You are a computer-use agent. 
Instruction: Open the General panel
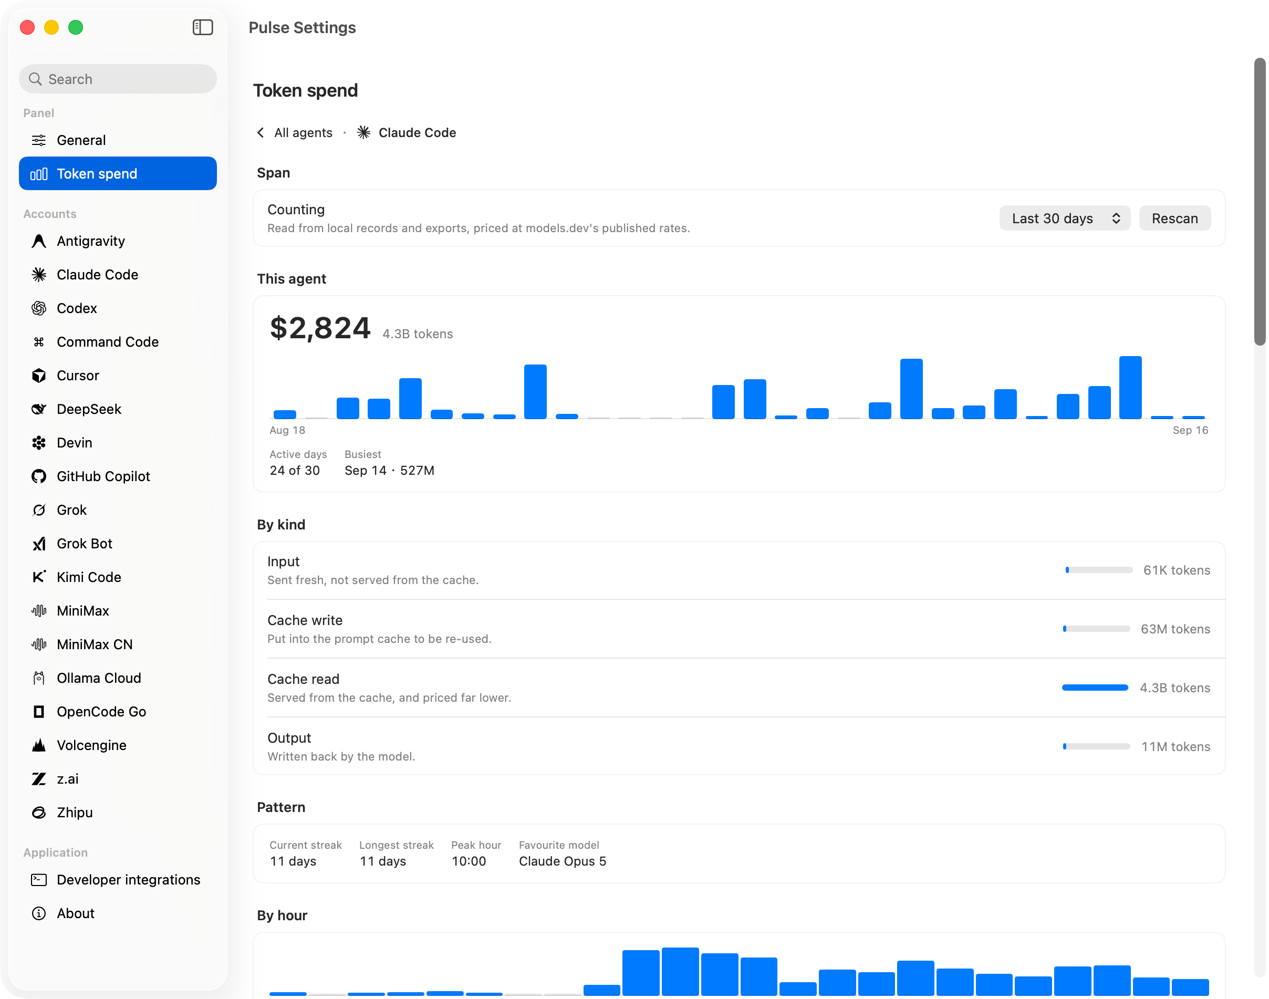coord(118,140)
